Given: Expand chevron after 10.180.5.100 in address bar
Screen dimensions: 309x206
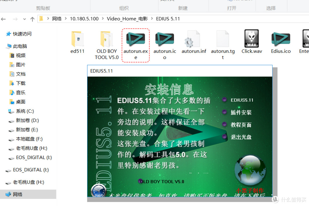Looking at the screenshot, I should (x=103, y=19).
